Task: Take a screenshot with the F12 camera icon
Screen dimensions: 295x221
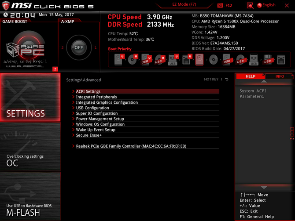Action: click(220, 5)
